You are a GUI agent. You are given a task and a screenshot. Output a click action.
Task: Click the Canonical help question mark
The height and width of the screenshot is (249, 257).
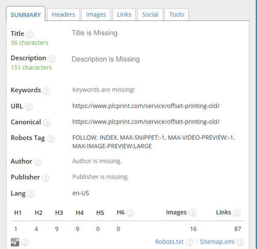coord(47,123)
